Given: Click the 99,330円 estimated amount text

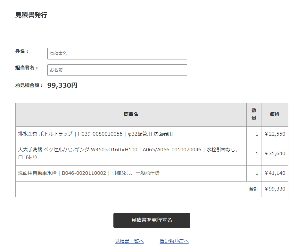Looking at the screenshot, I should click(x=62, y=85).
